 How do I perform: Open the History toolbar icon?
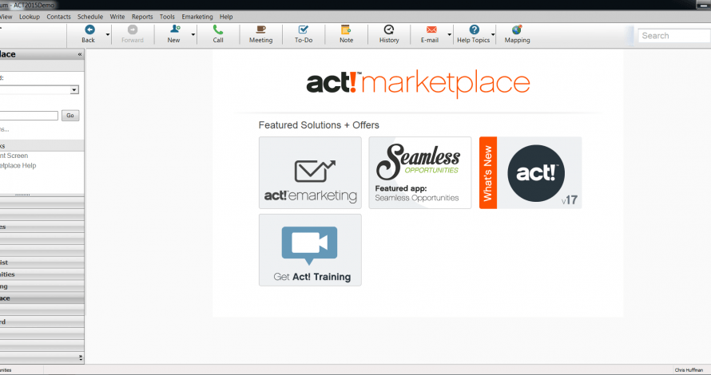pyautogui.click(x=389, y=30)
